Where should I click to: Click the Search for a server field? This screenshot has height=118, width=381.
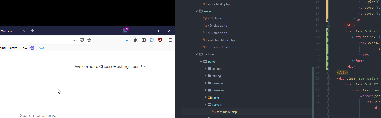(81, 115)
